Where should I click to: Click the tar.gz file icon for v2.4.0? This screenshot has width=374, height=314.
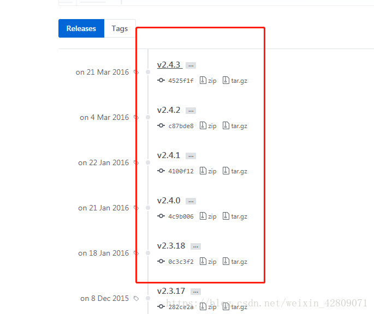226,216
